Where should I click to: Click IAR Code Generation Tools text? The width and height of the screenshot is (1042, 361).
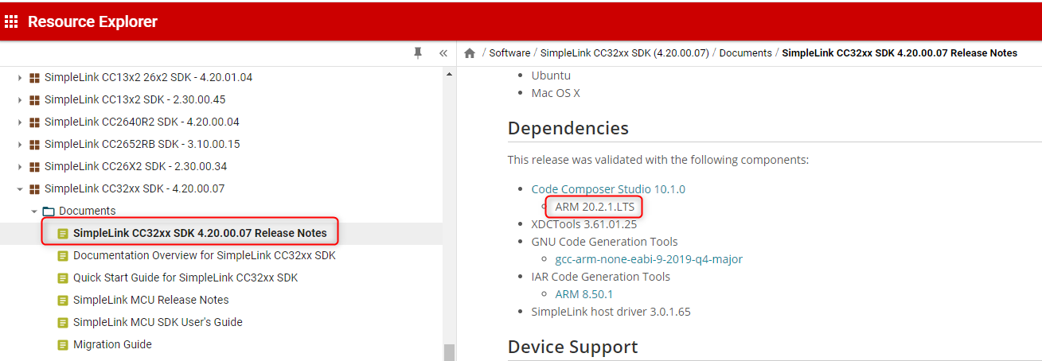tap(601, 277)
